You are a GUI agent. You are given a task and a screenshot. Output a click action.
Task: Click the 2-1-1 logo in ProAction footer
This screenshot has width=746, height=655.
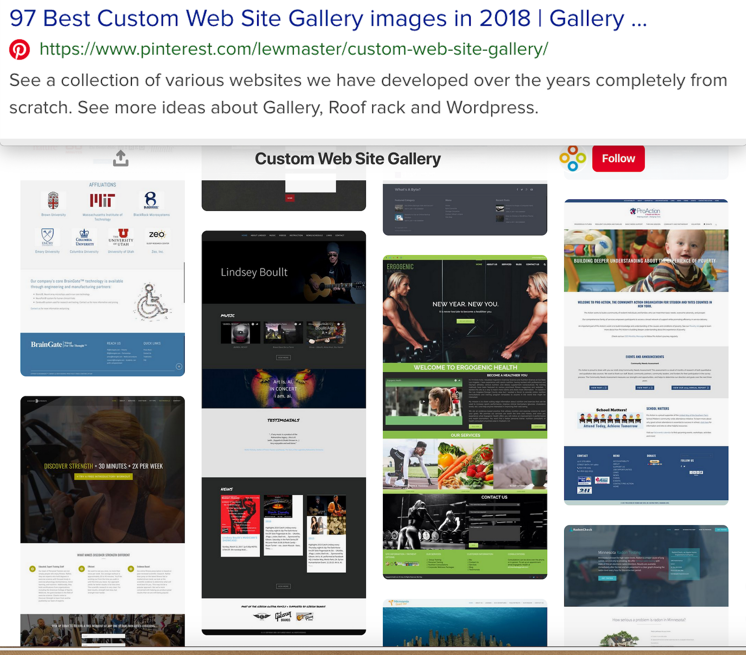[x=584, y=490]
